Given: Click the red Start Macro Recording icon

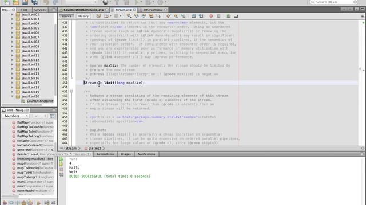Looking at the screenshot, I should 211,16.
